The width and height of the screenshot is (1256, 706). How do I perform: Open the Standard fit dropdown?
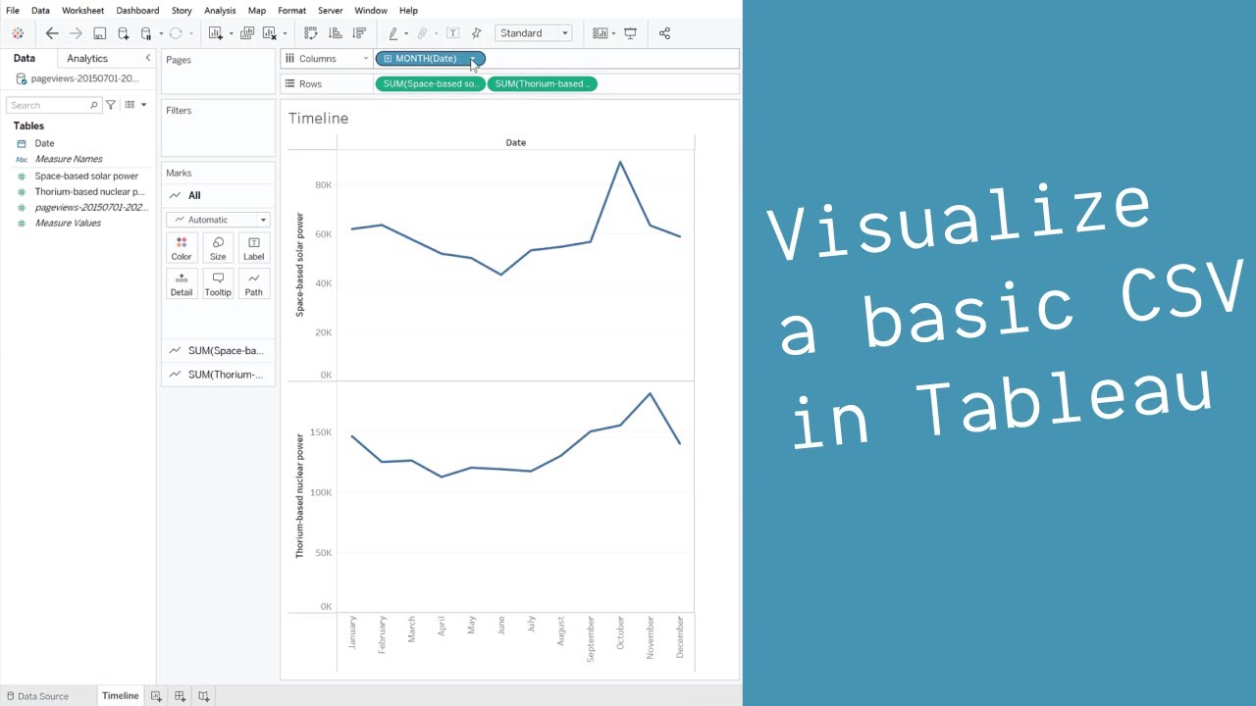tap(534, 33)
